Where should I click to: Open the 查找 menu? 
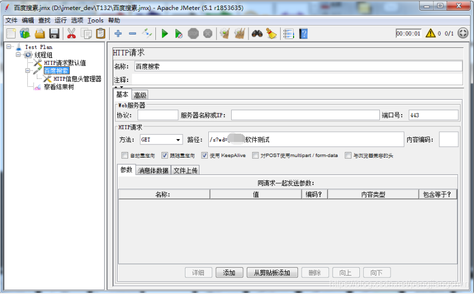(44, 20)
